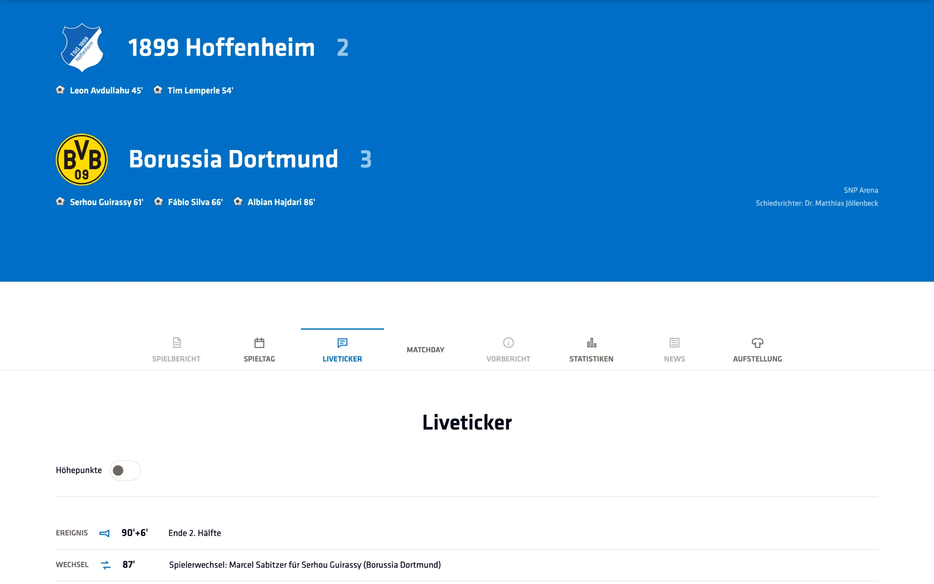Toggle the Höhepunkte highlights switch

(125, 470)
